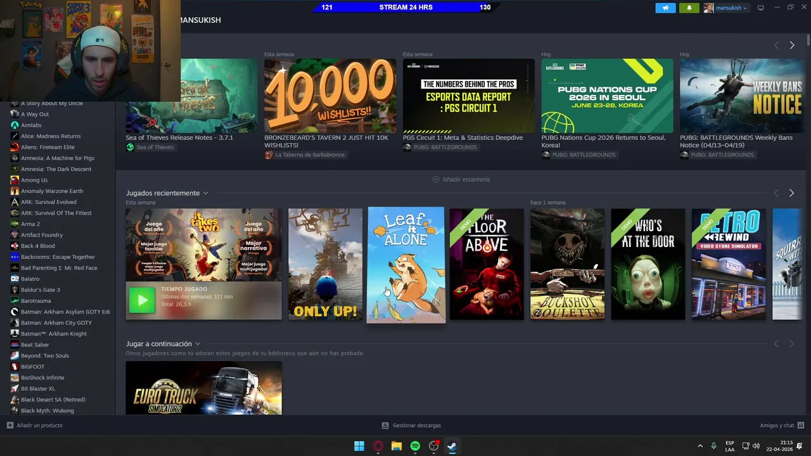Click the Sea of Thieves source link
This screenshot has width=811, height=456.
point(155,148)
